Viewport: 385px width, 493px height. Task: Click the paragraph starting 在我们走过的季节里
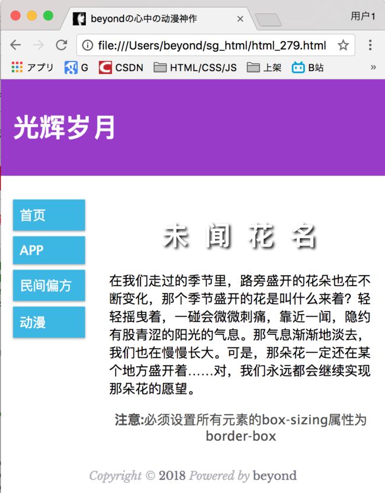240,335
